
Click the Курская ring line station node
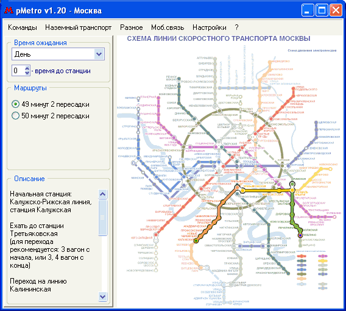pyautogui.click(x=282, y=166)
